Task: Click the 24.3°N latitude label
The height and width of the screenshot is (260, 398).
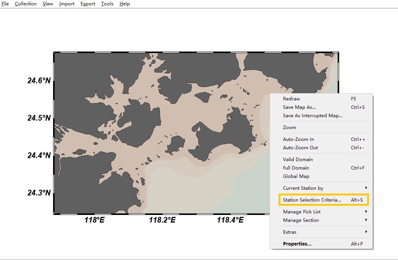Action: (x=39, y=193)
